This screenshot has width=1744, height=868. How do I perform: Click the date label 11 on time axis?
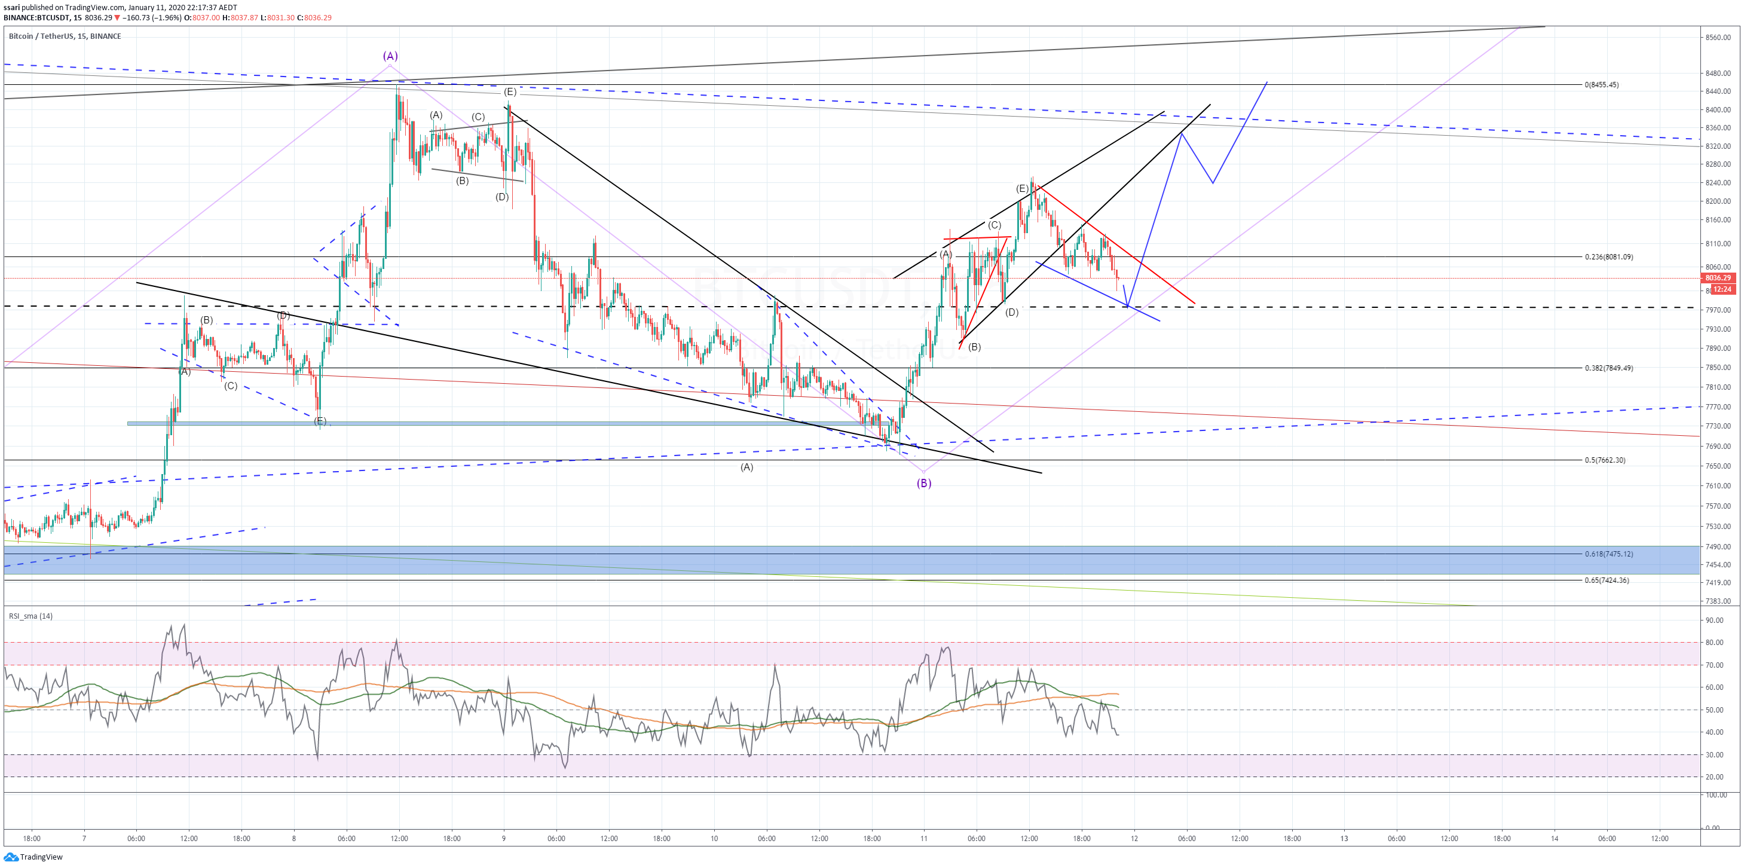coord(924,838)
